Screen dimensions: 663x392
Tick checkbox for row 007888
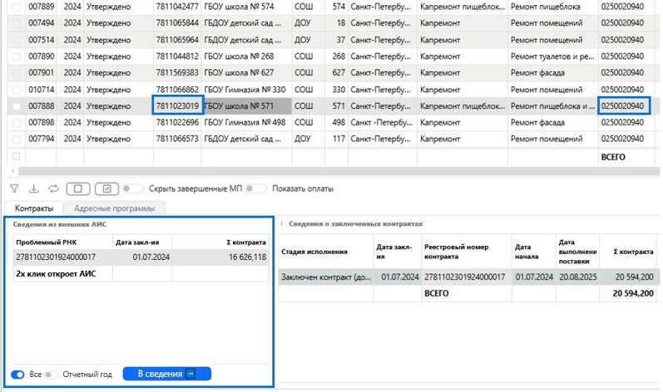(x=15, y=106)
